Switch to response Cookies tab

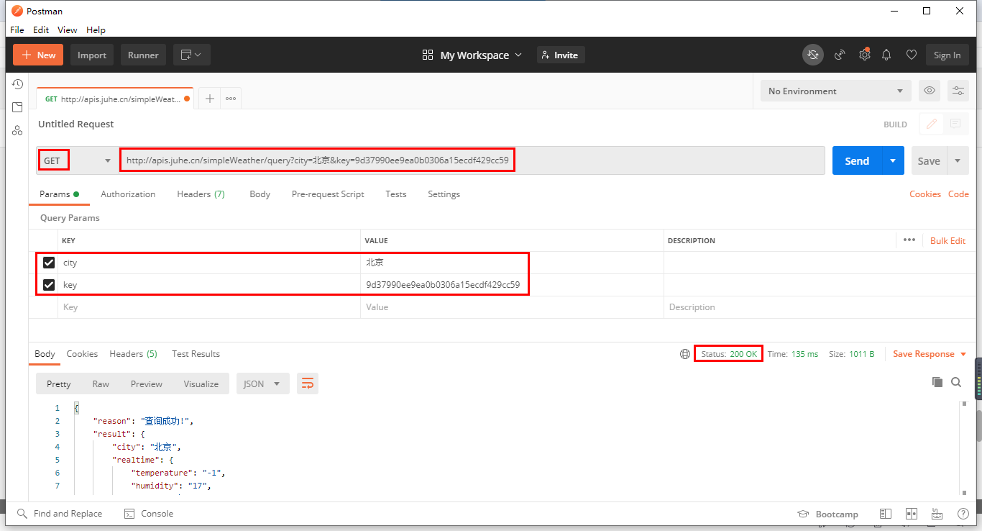click(82, 354)
